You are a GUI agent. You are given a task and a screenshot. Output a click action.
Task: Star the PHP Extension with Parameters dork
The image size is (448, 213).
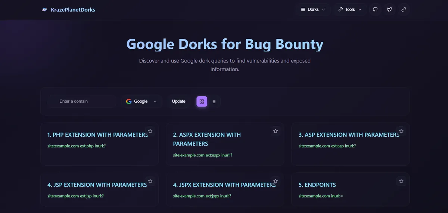pyautogui.click(x=150, y=131)
